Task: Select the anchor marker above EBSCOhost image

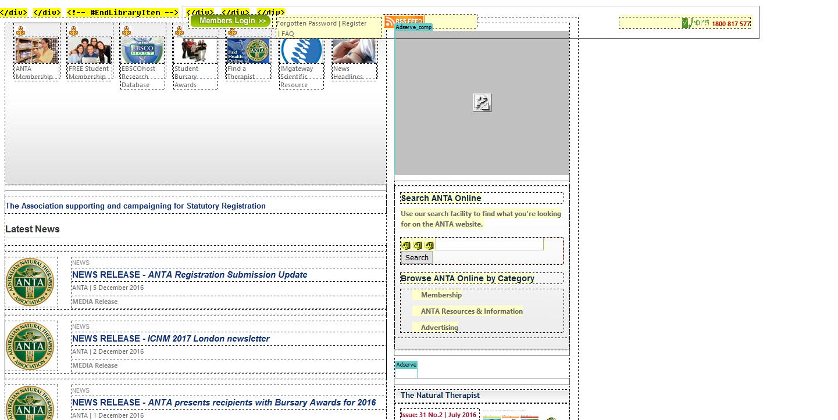Action: 126,31
